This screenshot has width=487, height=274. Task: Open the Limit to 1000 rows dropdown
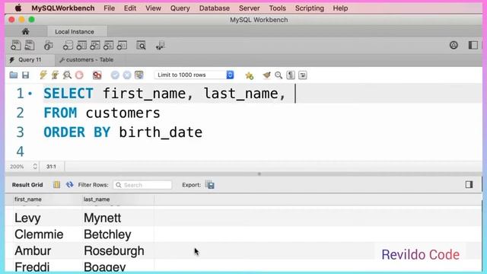click(194, 75)
